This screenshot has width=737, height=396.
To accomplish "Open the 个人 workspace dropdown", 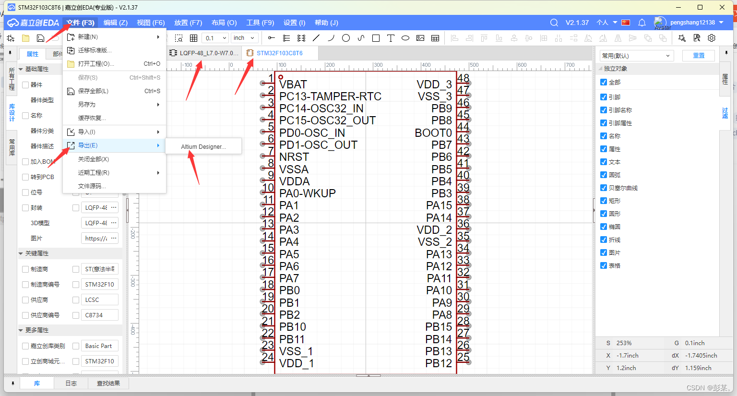I will coord(606,23).
